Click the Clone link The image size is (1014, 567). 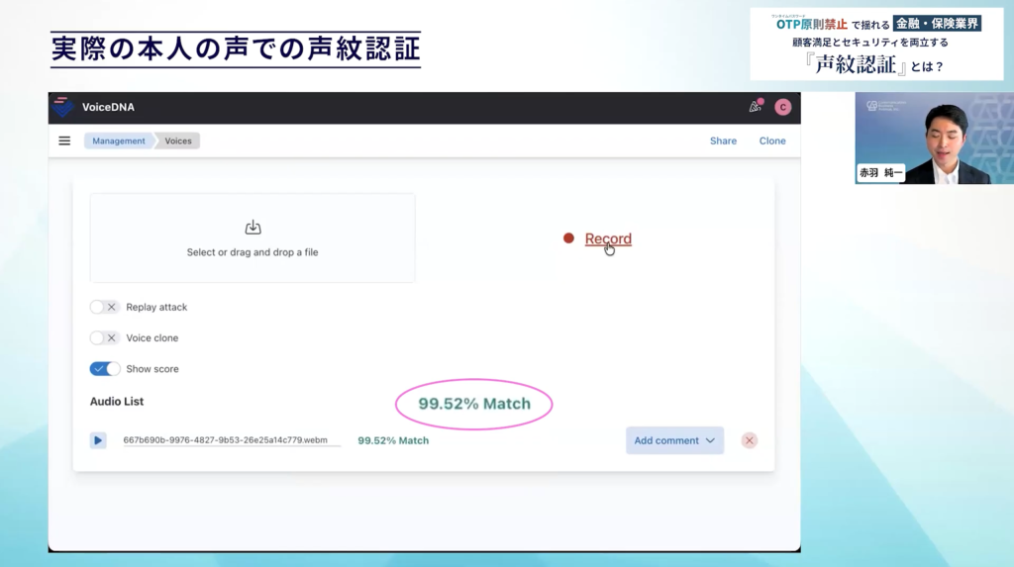[x=772, y=141]
